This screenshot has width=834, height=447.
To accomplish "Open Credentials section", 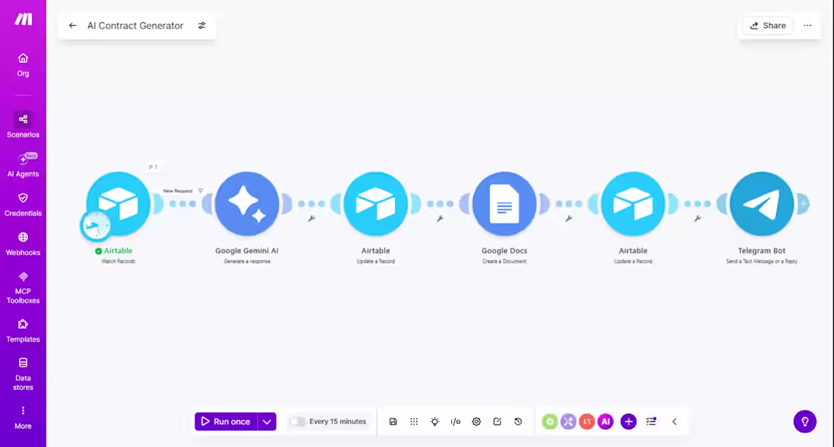I will pyautogui.click(x=23, y=205).
